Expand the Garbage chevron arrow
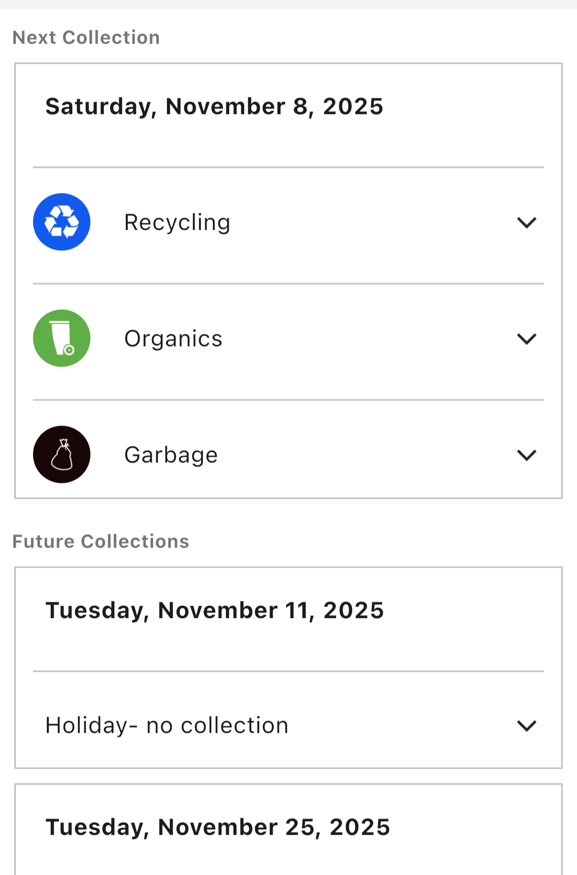The image size is (577, 875). click(526, 455)
